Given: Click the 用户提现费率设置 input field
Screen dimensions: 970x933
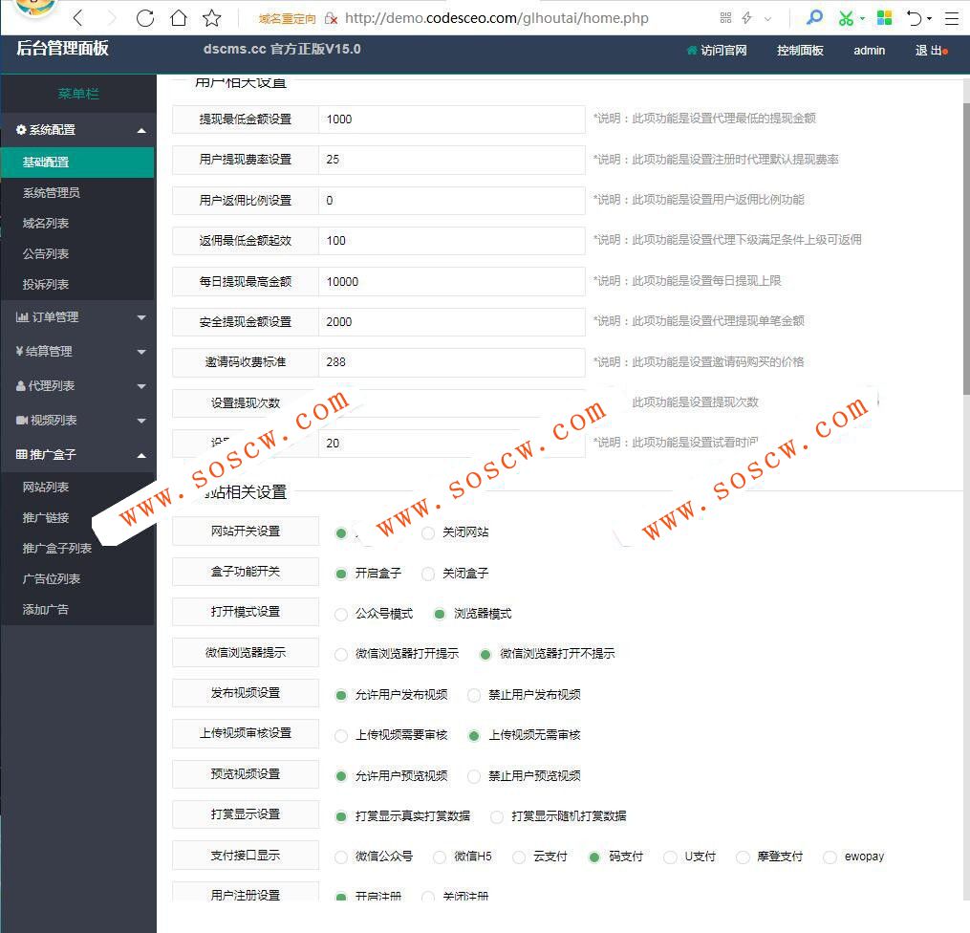Looking at the screenshot, I should [452, 160].
